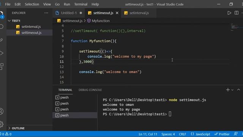The width and height of the screenshot is (243, 137).
Task: Click the Ln 11, Col 11 status item
Action: 148,134
